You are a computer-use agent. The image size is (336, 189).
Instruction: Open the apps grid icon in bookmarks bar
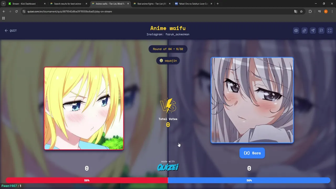tap(3, 18)
